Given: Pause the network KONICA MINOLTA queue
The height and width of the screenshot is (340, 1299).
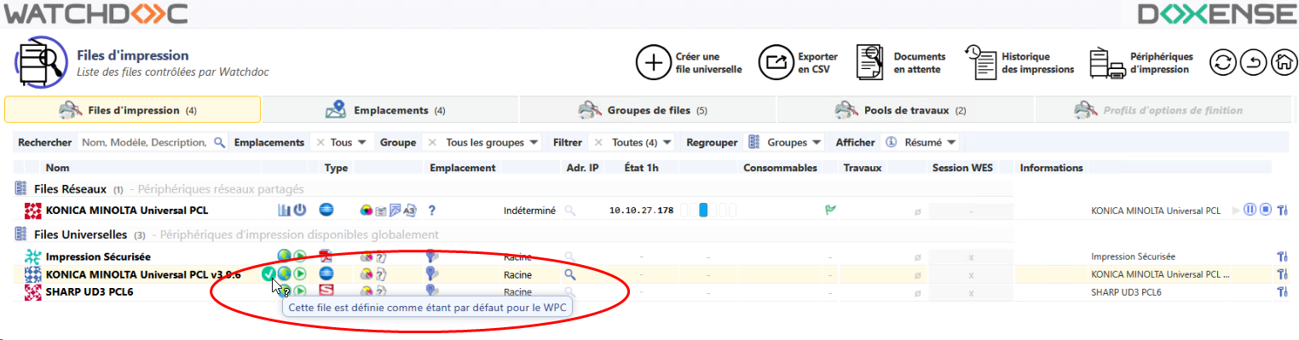Looking at the screenshot, I should pyautogui.click(x=1250, y=210).
